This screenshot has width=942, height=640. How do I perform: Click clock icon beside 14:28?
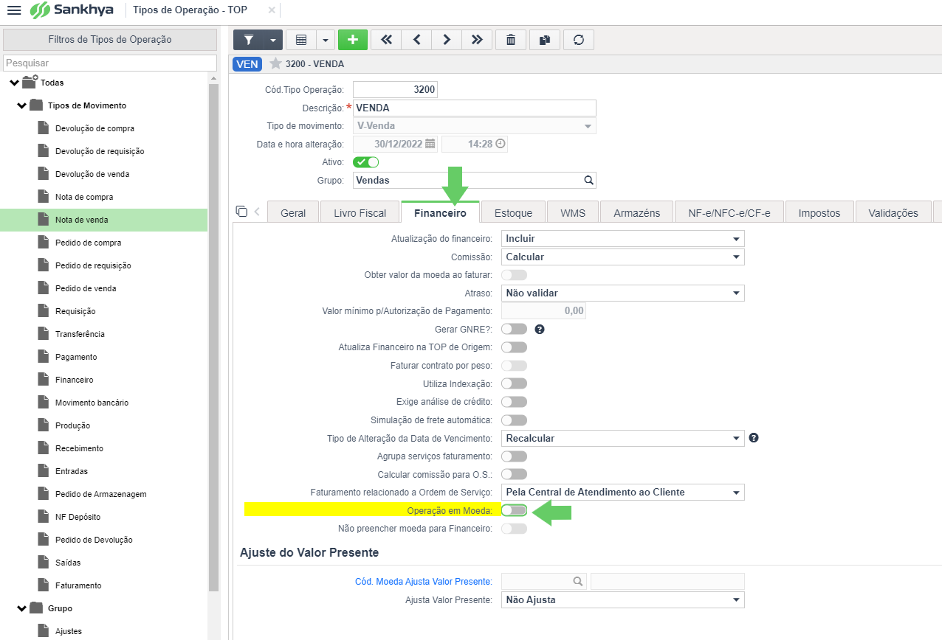pos(501,144)
